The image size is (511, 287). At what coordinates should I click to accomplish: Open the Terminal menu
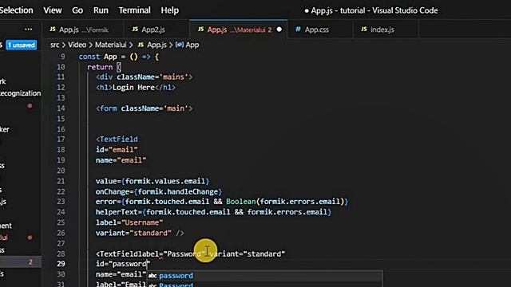pos(134,10)
